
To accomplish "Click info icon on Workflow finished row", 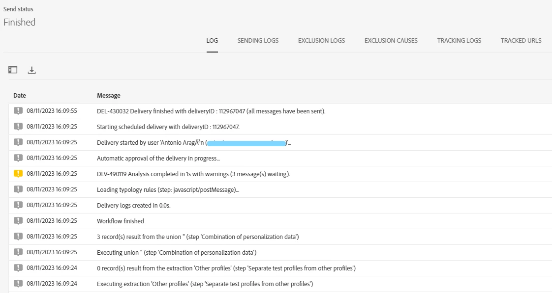I will click(18, 221).
